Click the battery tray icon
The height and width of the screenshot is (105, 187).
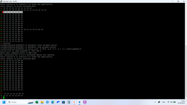coord(175,102)
